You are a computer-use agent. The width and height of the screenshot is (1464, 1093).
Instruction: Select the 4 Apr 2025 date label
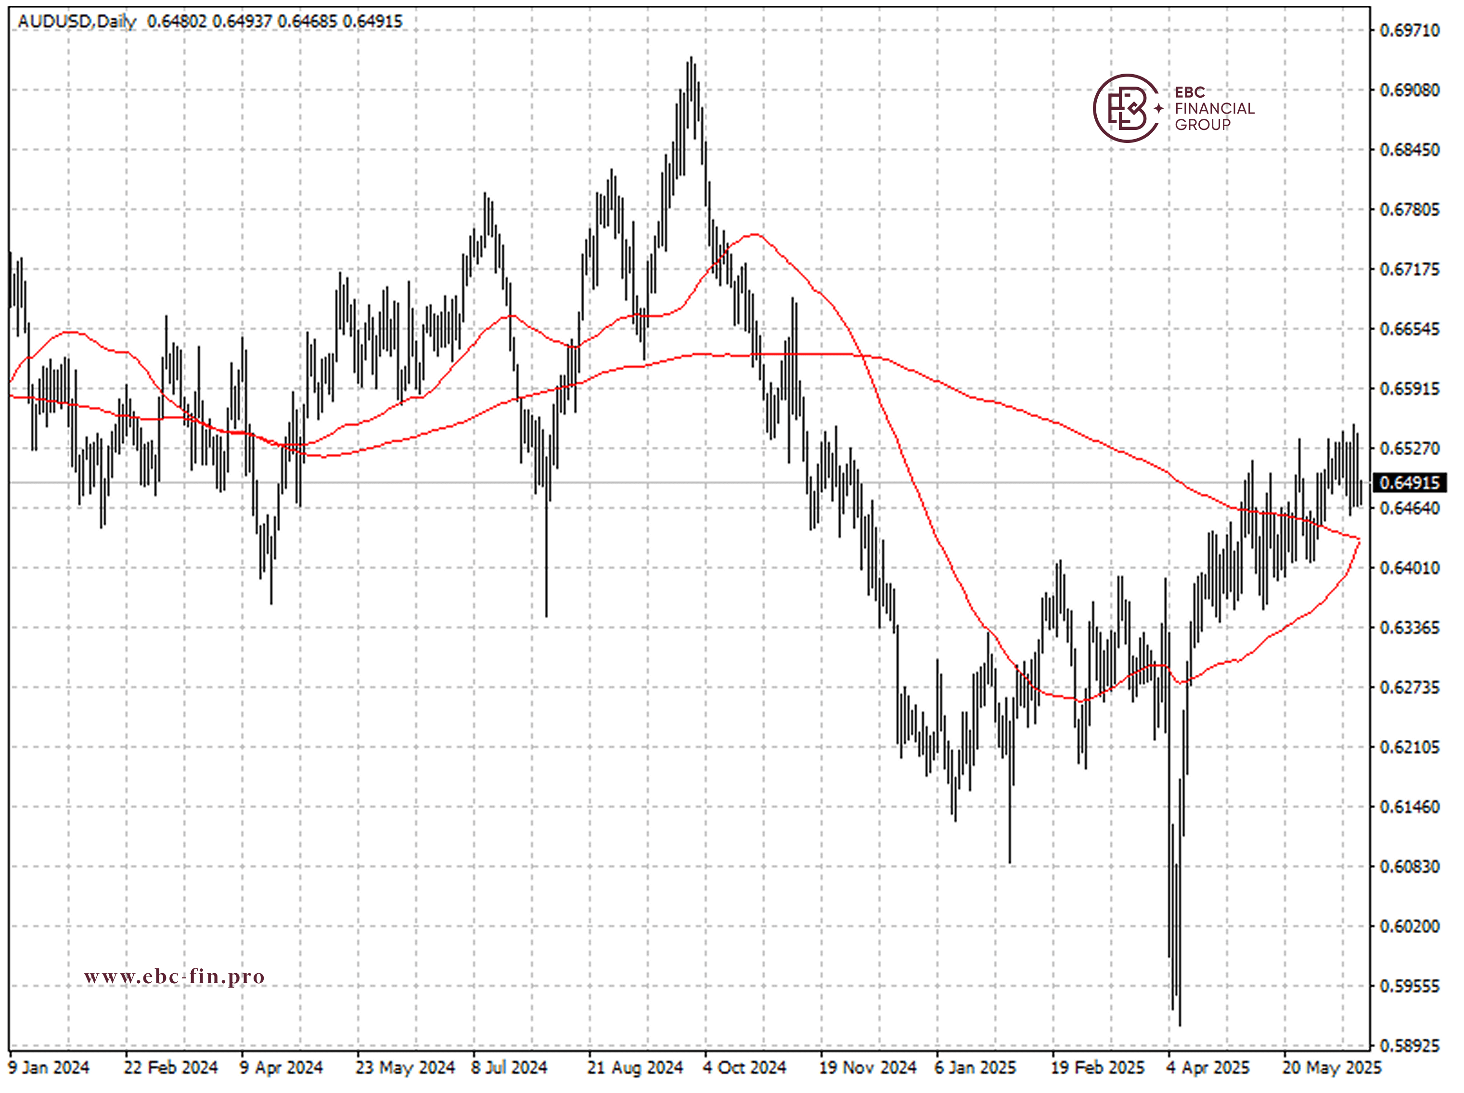(1208, 1068)
